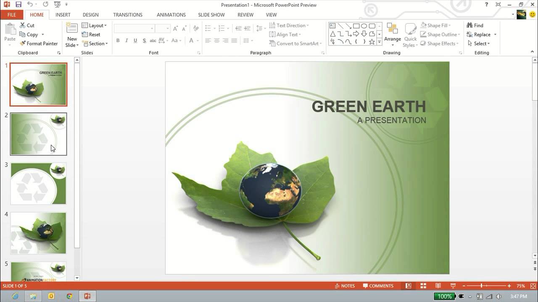Viewport: 538px width, 302px height.
Task: Open File Explorer from taskbar
Action: (x=33, y=296)
